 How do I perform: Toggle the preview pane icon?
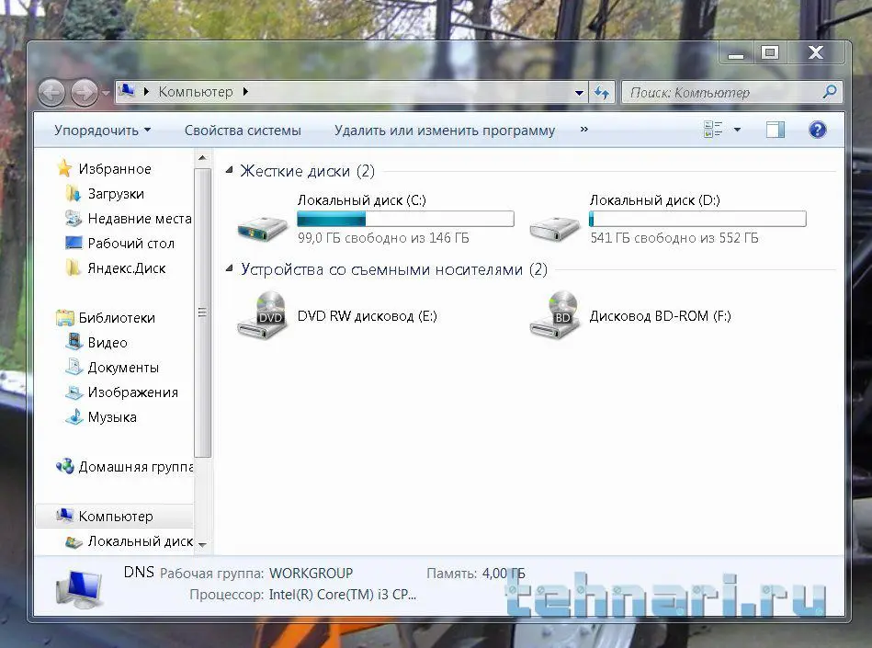click(x=776, y=130)
